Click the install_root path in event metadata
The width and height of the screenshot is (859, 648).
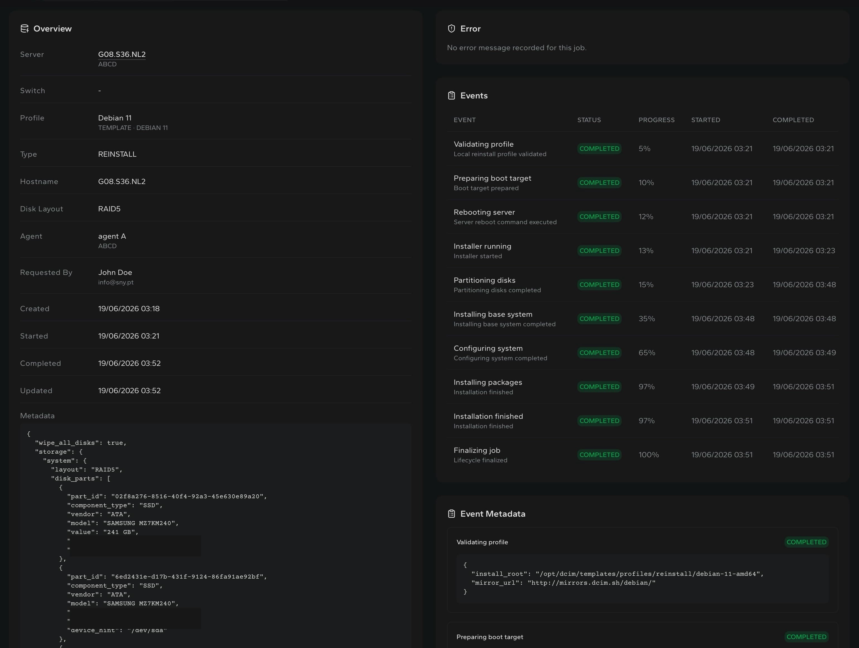617,574
